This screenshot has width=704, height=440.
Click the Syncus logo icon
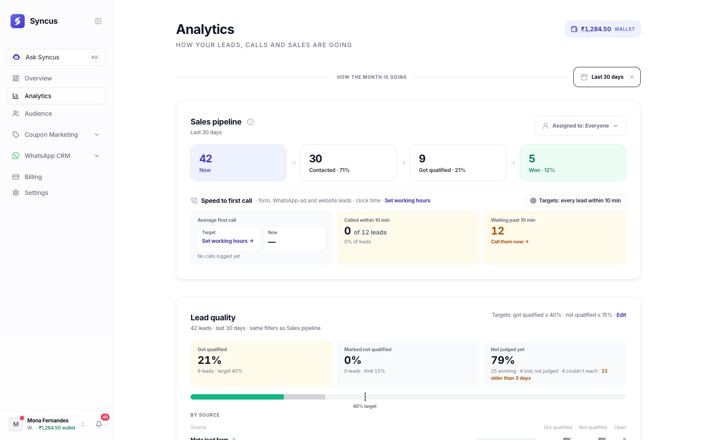click(18, 21)
